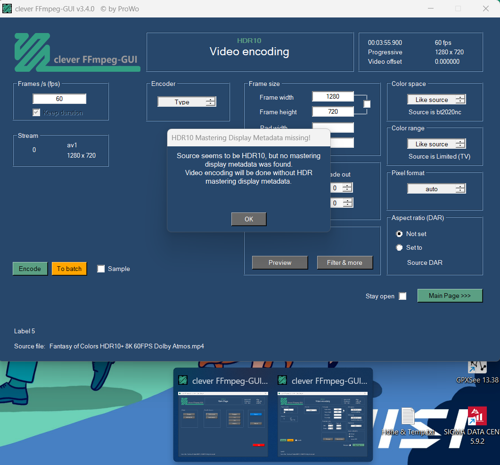500x465 pixels.
Task: Open Filter & more options
Action: point(344,262)
